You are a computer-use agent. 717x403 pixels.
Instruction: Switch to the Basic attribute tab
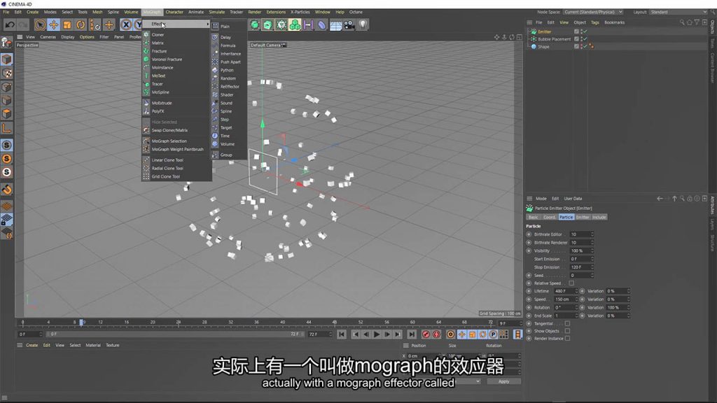(533, 218)
